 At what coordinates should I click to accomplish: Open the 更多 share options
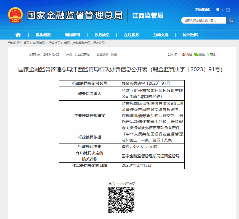pyautogui.click(x=211, y=55)
